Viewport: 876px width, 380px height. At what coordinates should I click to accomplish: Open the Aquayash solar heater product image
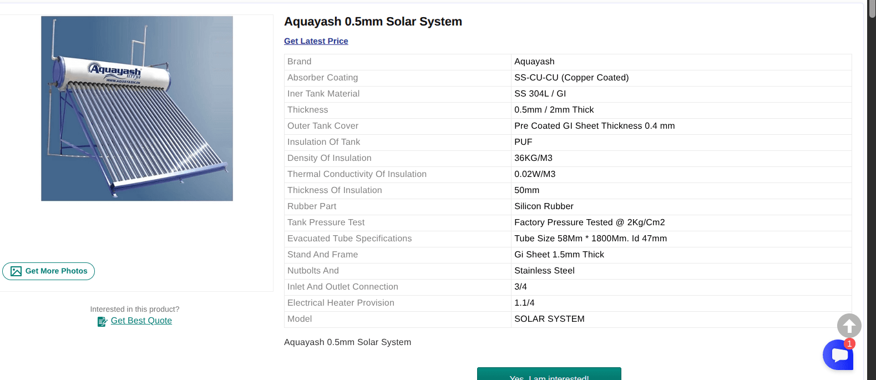point(137,108)
